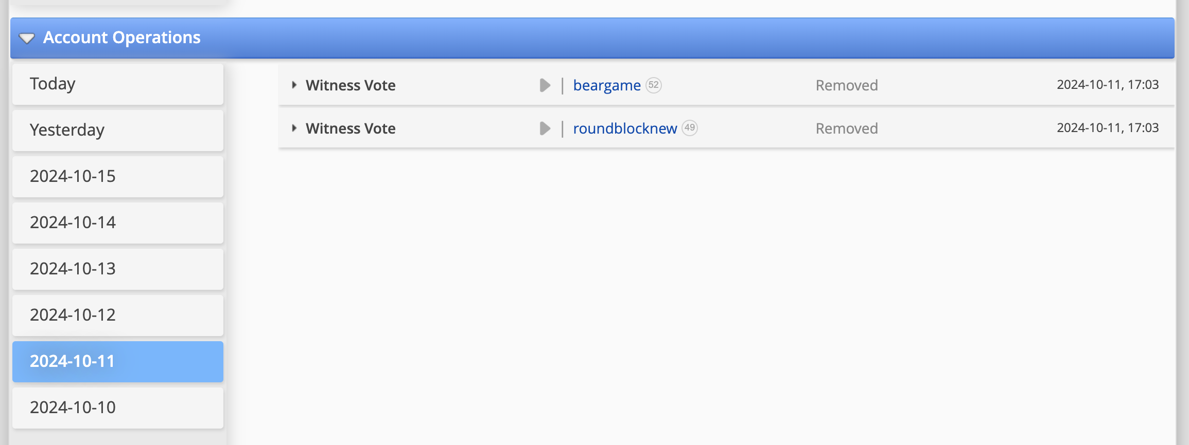Expand the roundblocknew Witness Vote row
The image size is (1189, 445).
(294, 128)
